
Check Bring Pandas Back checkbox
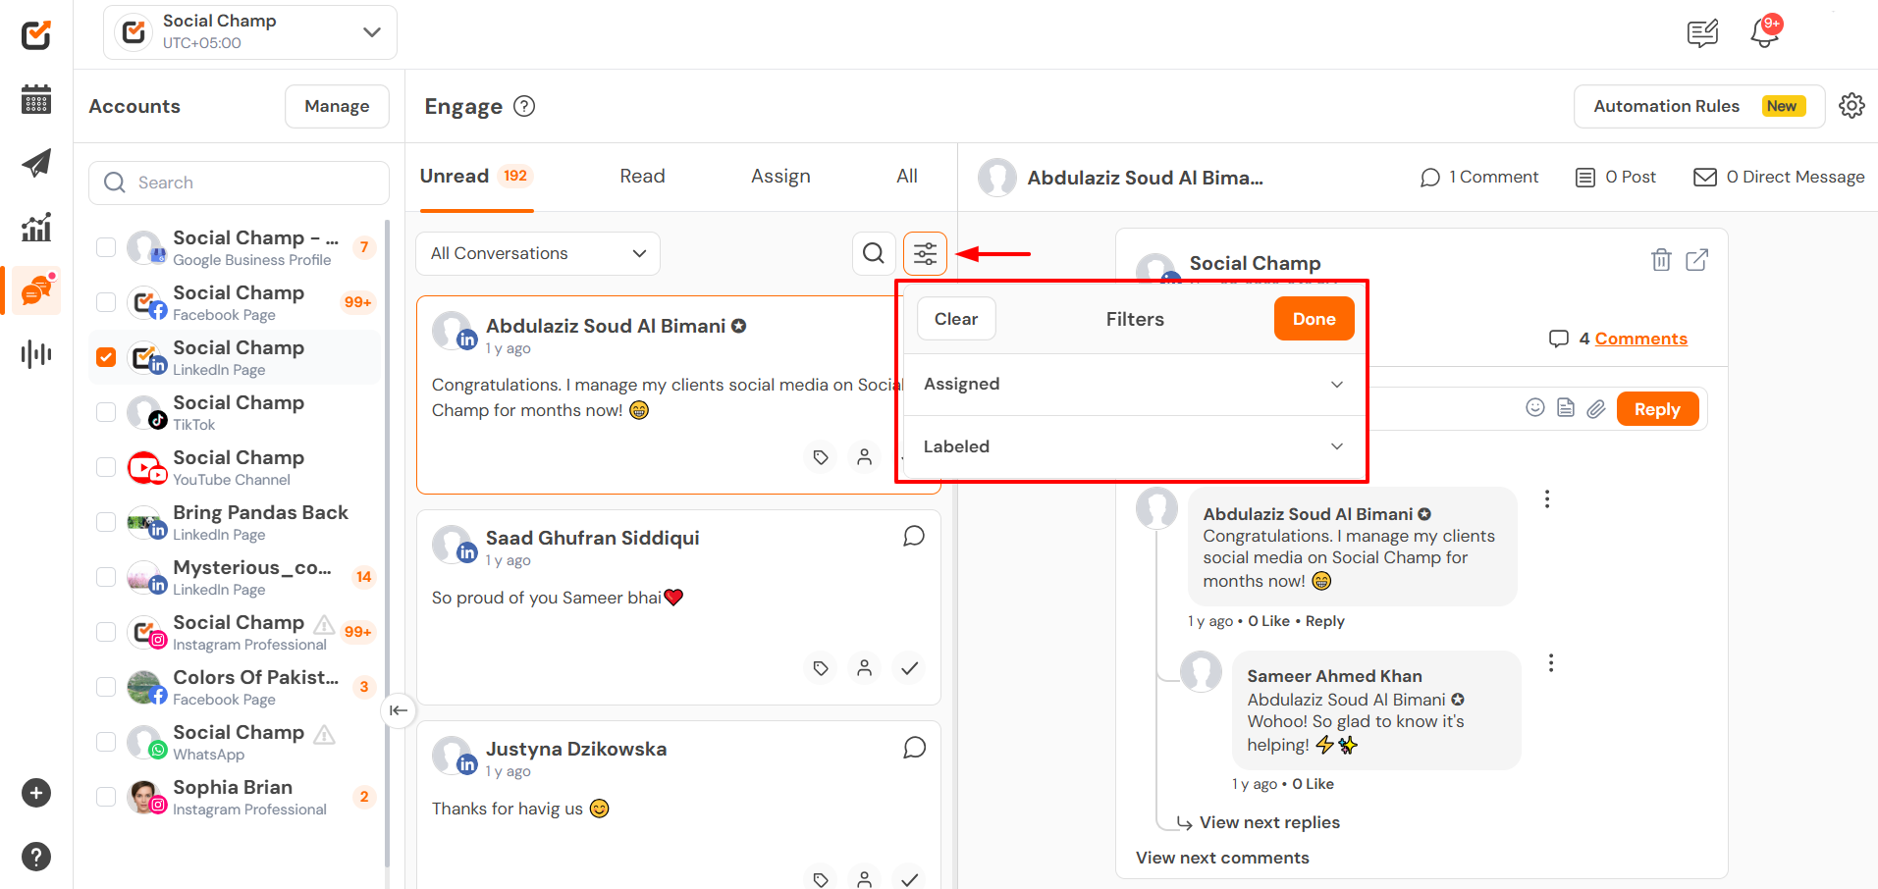coord(106,522)
